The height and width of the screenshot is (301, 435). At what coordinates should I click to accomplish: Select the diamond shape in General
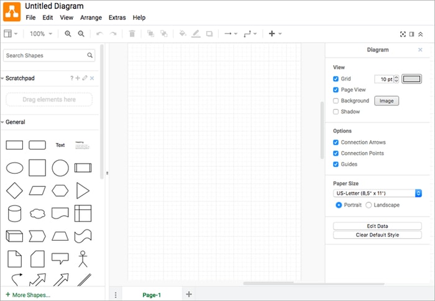click(x=14, y=191)
